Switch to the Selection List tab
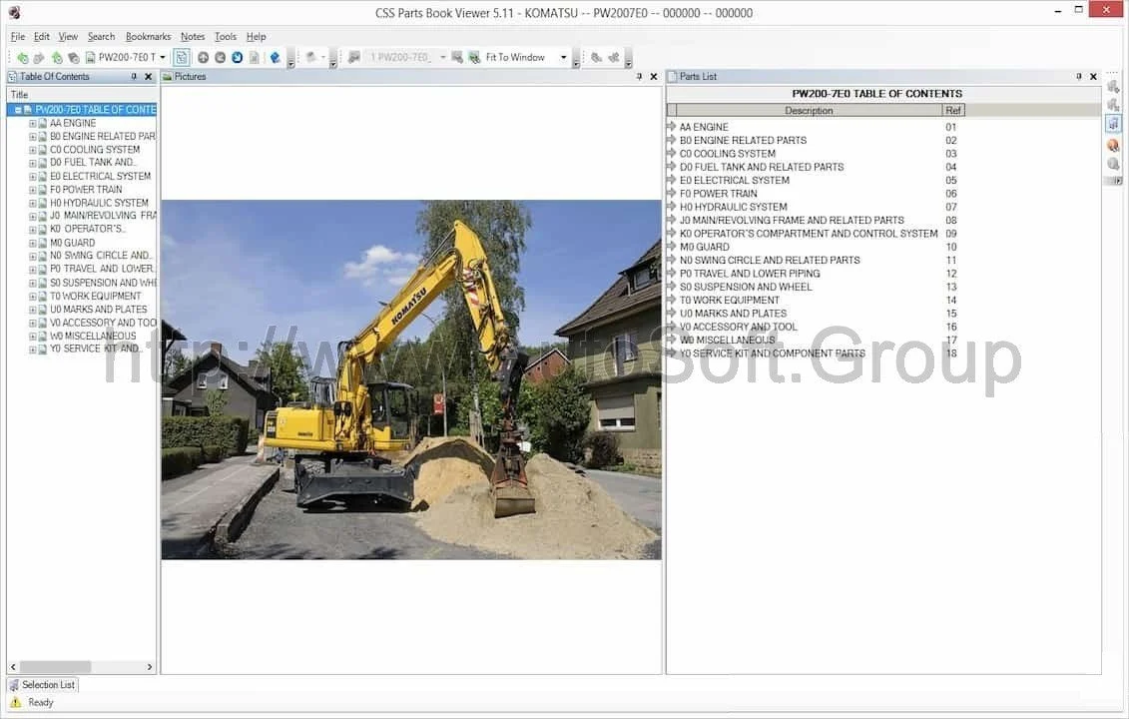 pos(43,685)
